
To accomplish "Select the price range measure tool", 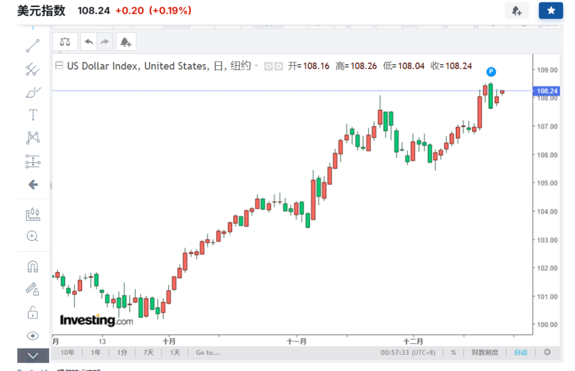I will point(32,161).
